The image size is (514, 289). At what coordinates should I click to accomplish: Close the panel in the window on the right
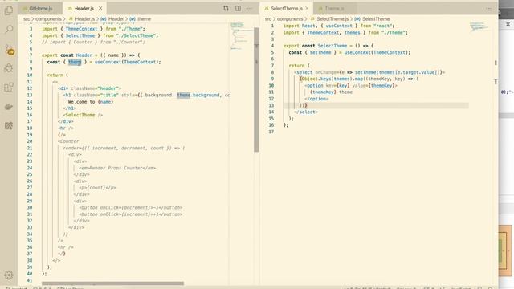tap(508, 24)
